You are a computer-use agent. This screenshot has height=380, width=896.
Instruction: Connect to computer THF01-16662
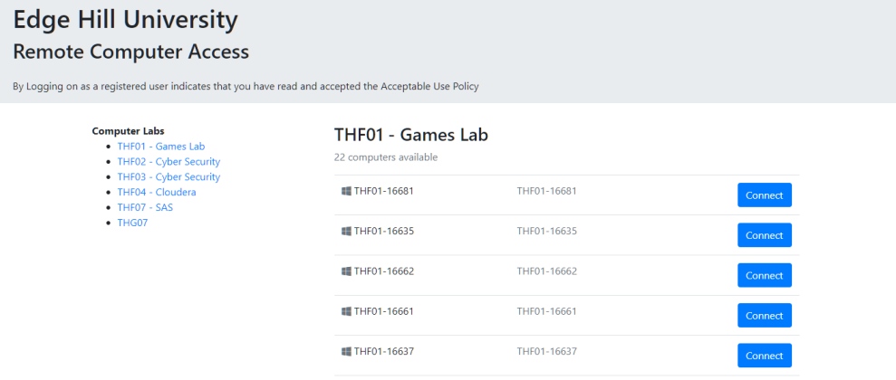click(x=764, y=275)
